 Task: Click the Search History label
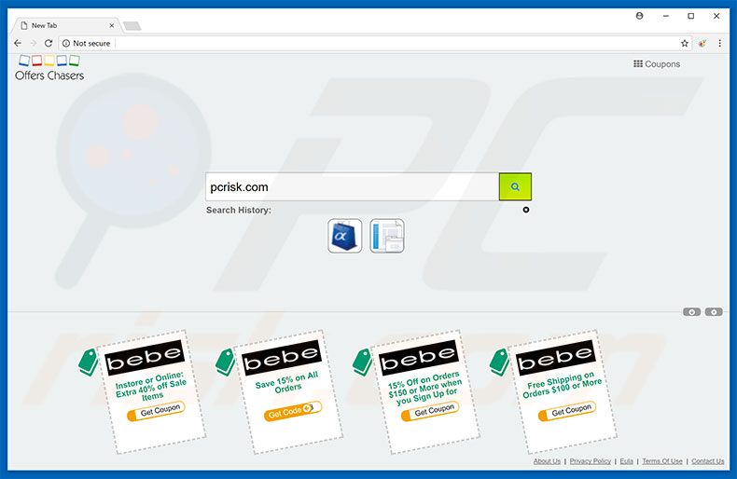[239, 210]
